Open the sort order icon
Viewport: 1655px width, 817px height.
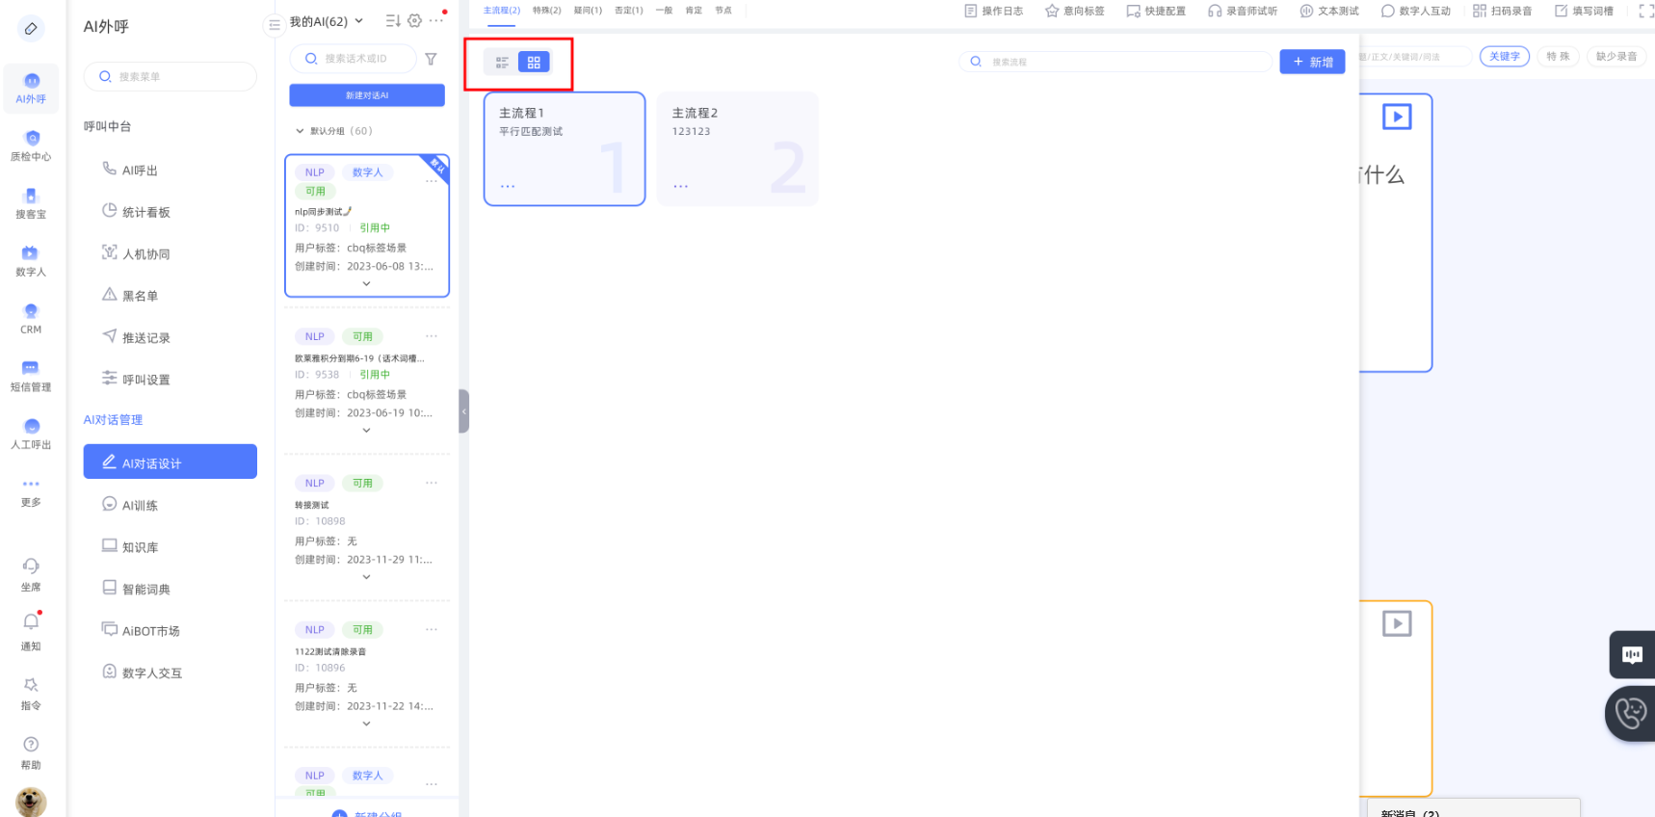coord(392,21)
